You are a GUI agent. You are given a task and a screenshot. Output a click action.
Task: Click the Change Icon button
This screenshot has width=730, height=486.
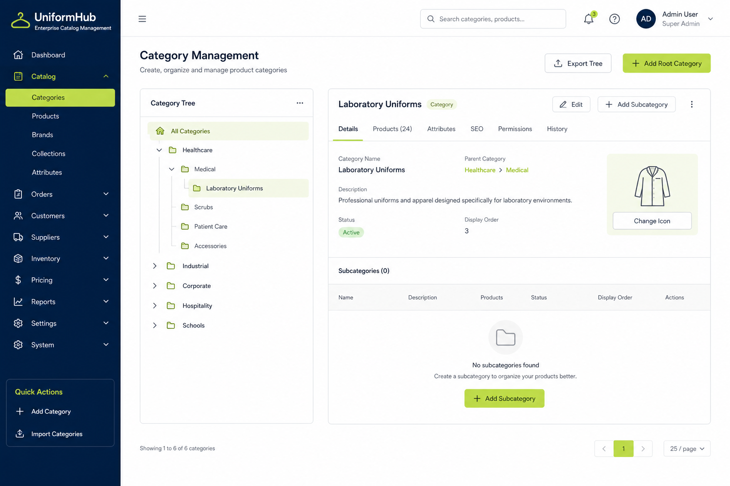pyautogui.click(x=652, y=221)
